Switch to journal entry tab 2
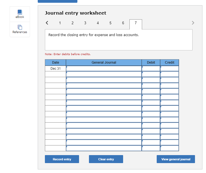The width and height of the screenshot is (206, 173). 72,23
